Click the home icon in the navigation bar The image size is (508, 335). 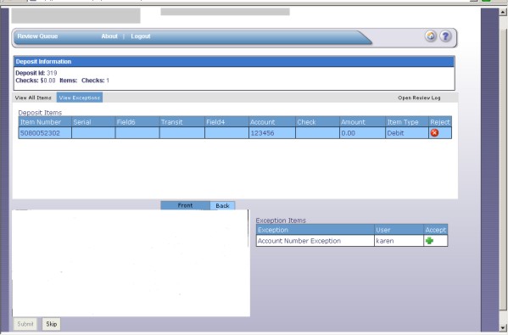pos(431,36)
